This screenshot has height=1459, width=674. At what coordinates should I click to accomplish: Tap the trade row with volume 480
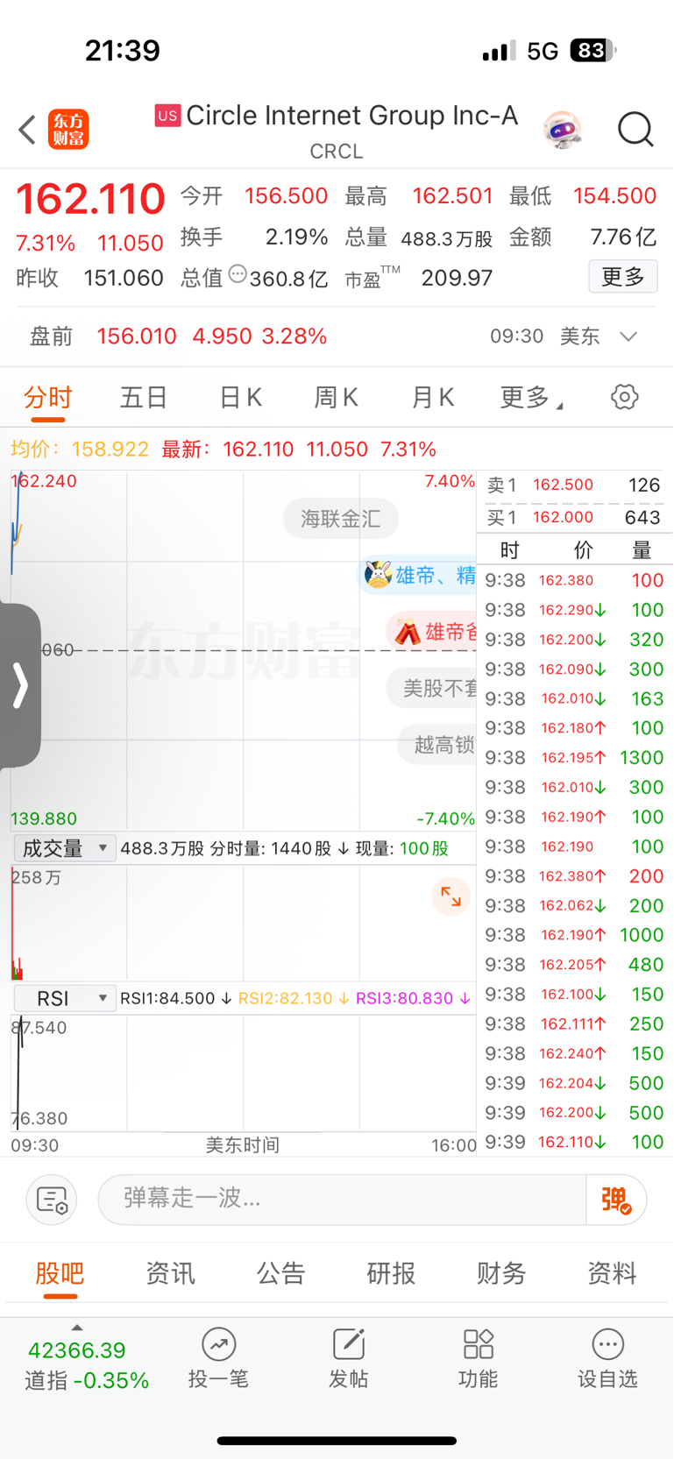[574, 965]
